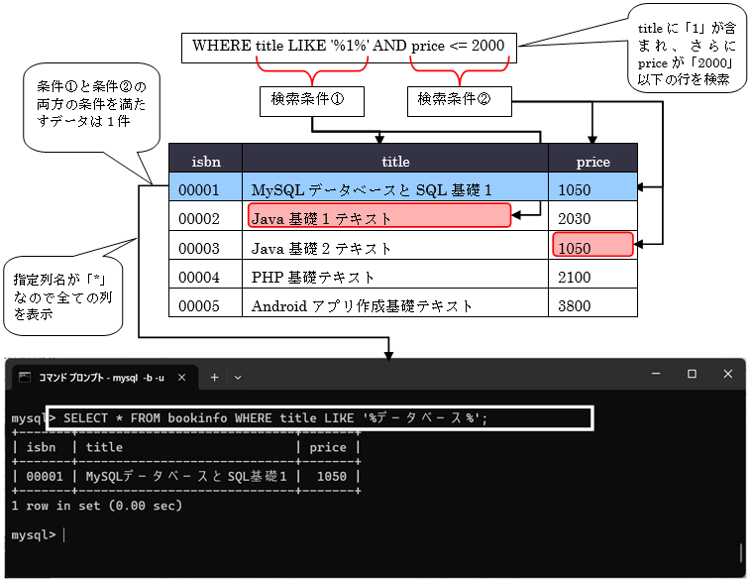751x582 pixels.
Task: Minimize the terminal window
Action: [655, 374]
